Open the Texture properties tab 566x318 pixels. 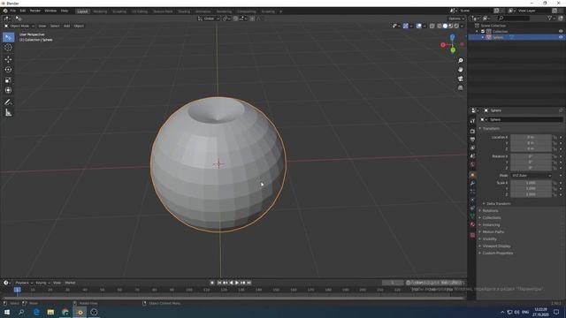pos(472,235)
